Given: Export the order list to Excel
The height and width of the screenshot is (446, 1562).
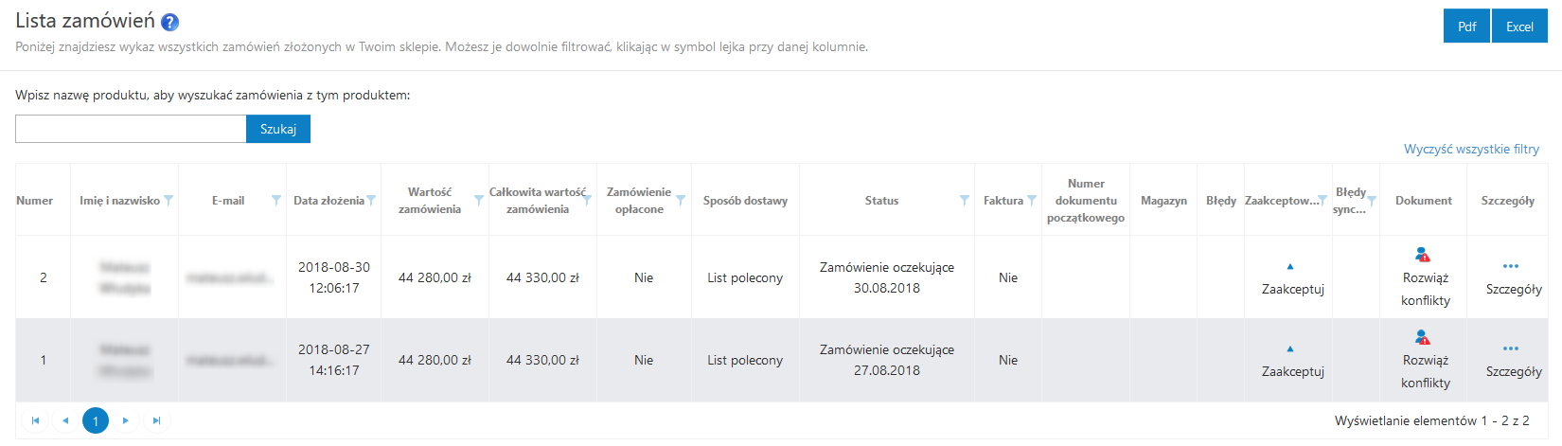Looking at the screenshot, I should pos(1519,27).
